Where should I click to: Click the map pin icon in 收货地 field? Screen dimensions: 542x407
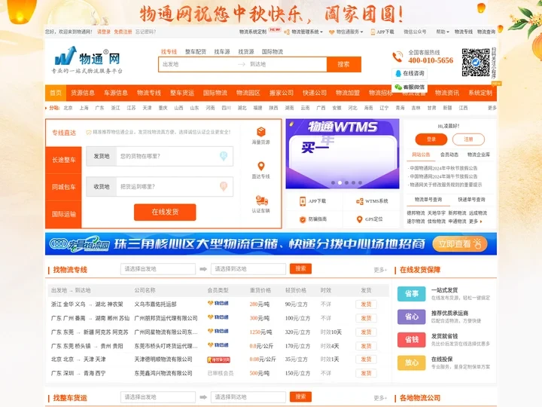click(x=224, y=187)
